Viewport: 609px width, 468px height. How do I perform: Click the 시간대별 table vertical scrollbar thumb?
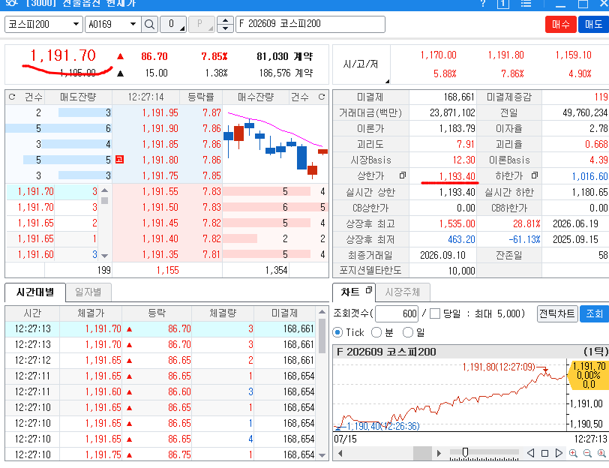click(x=322, y=336)
